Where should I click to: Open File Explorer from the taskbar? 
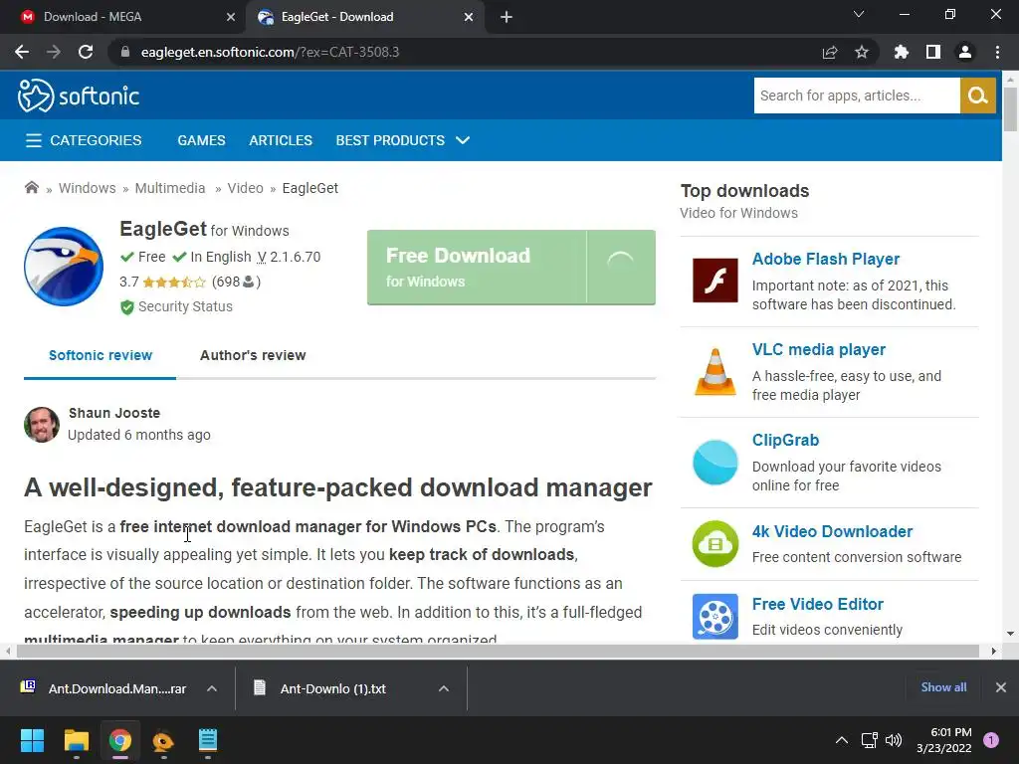pos(77,740)
